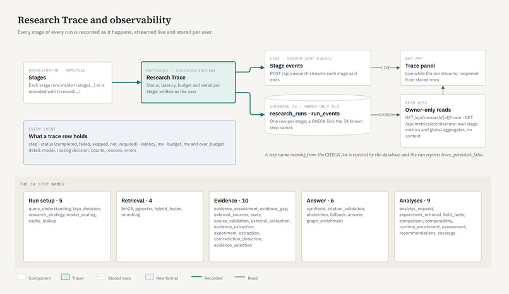509x294 pixels.
Task: Click the Owner-only reads box
Action: pyautogui.click(x=443, y=121)
